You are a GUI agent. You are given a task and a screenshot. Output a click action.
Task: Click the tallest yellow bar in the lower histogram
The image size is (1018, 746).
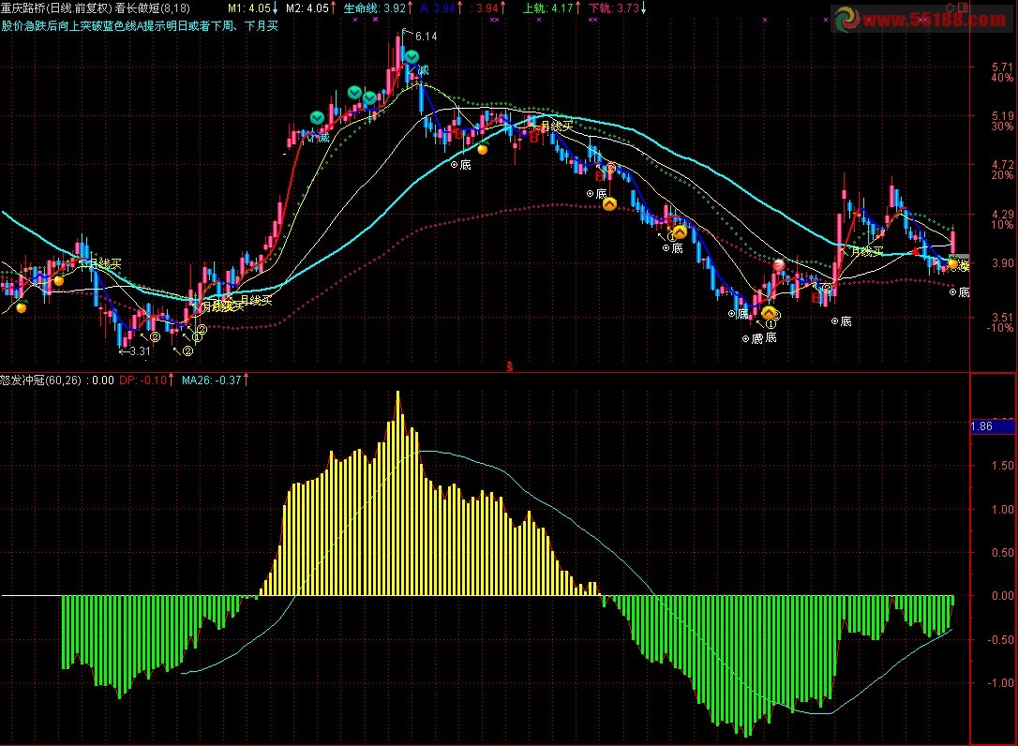pos(398,493)
